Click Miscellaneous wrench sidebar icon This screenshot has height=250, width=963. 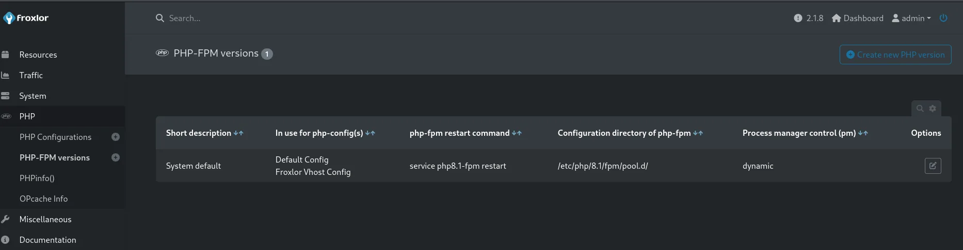point(5,219)
